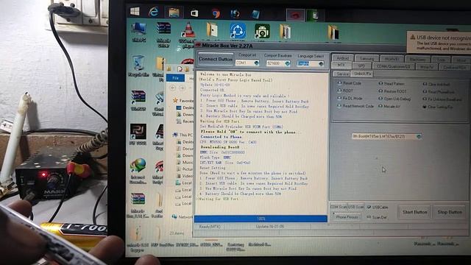
Task: Open the Comport Baudrate dropdown
Action: (287, 63)
